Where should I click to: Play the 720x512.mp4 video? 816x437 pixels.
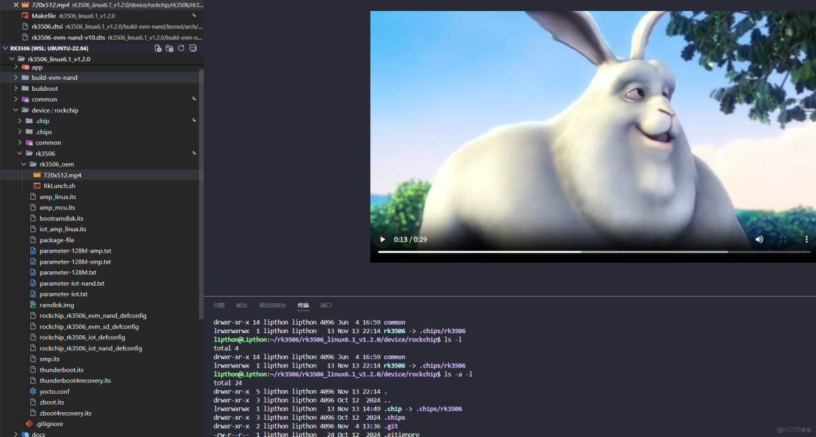pyautogui.click(x=382, y=239)
